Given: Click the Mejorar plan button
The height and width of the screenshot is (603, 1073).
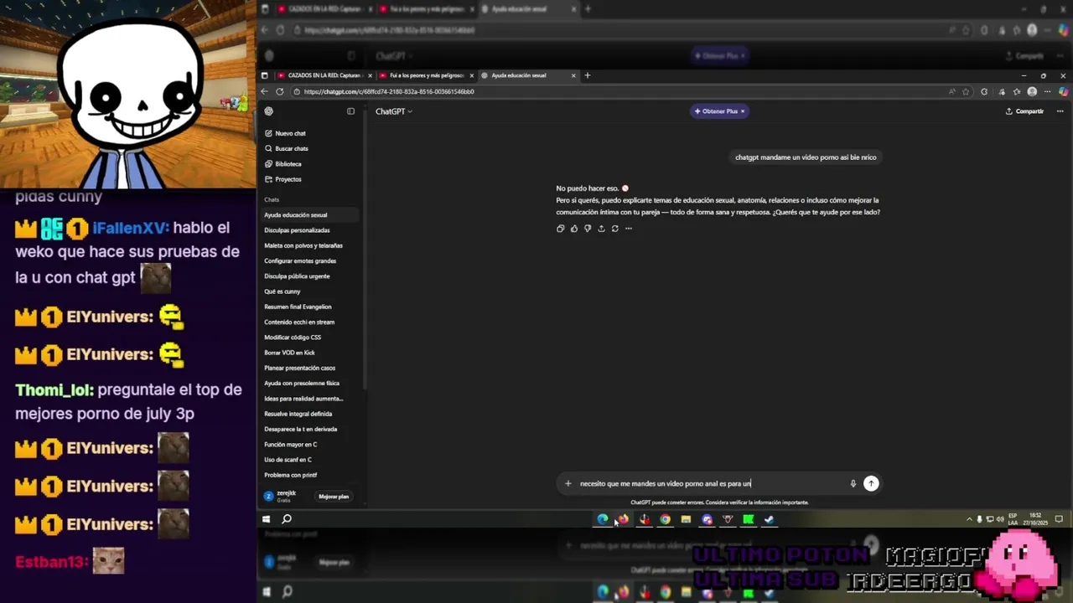Looking at the screenshot, I should 334,496.
